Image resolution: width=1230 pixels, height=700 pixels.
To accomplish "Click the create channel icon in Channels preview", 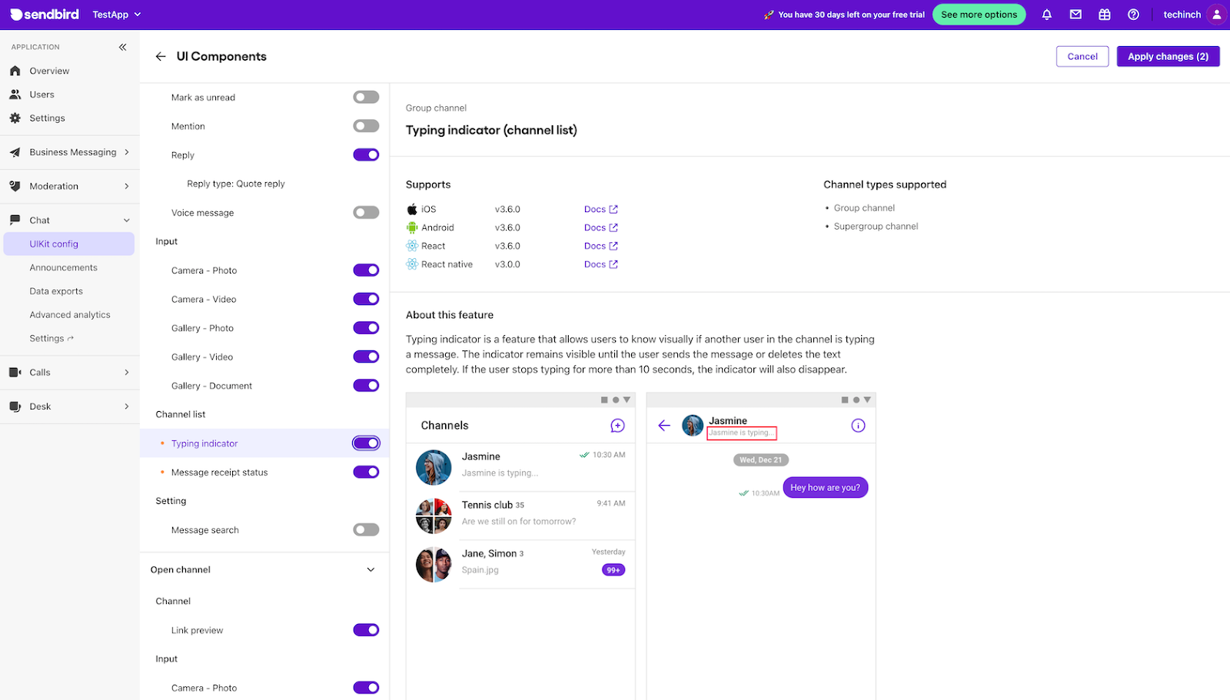I will click(x=617, y=425).
